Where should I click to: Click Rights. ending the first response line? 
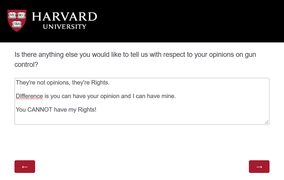pos(100,82)
